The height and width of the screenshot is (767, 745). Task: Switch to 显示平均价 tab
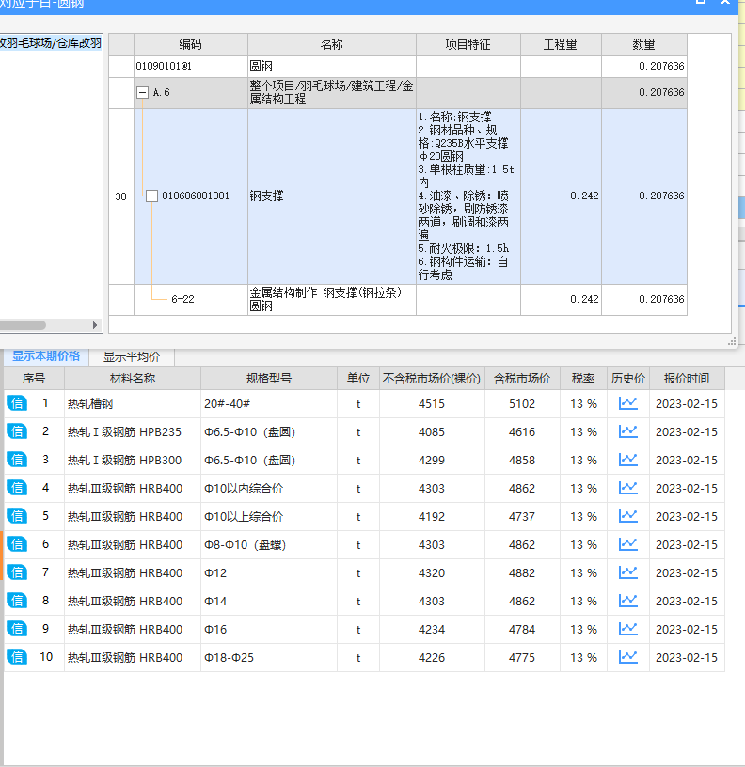pyautogui.click(x=132, y=356)
